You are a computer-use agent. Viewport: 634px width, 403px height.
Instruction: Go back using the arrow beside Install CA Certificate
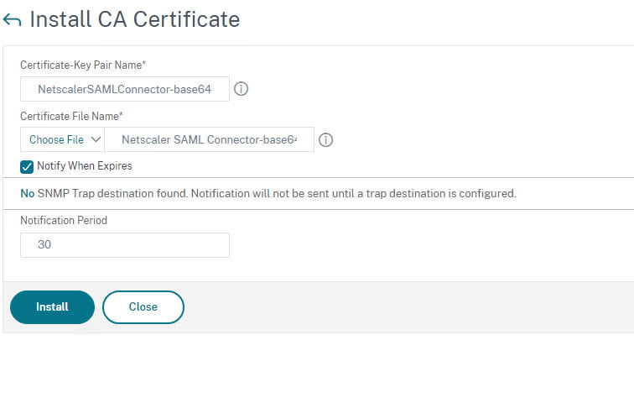pyautogui.click(x=12, y=20)
